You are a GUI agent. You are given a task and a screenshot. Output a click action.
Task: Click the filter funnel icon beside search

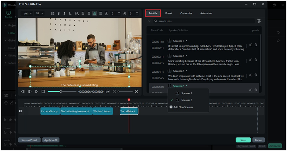pyautogui.click(x=259, y=21)
